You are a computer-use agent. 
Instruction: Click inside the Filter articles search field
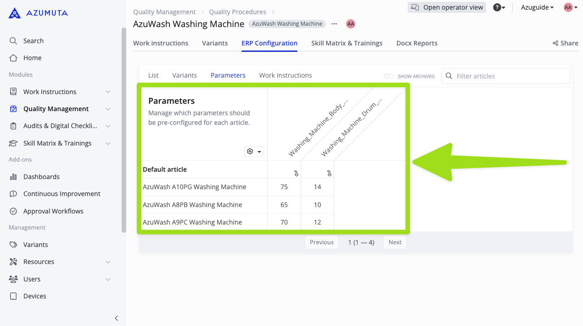[505, 76]
